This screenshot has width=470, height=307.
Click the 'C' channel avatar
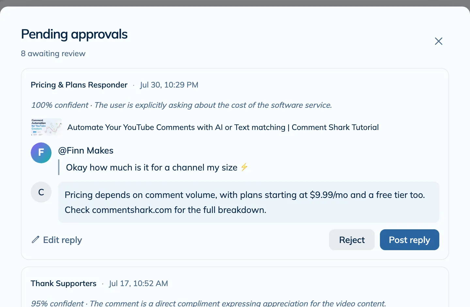pyautogui.click(x=41, y=192)
